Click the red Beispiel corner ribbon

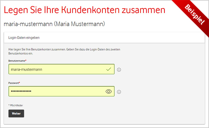pyautogui.click(x=194, y=13)
